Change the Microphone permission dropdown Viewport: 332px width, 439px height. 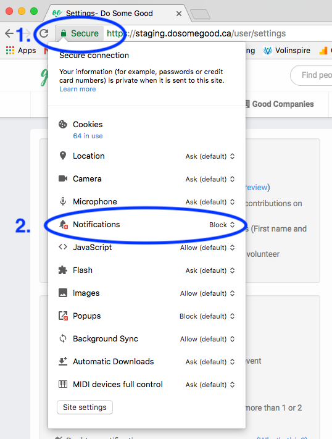(210, 202)
